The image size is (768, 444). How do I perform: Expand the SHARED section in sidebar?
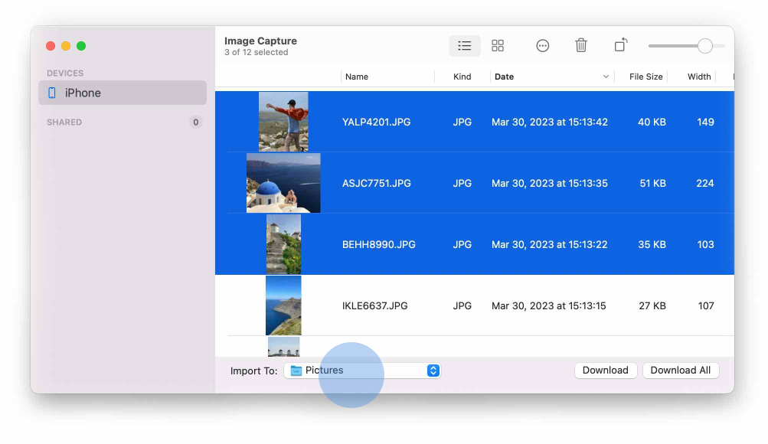point(64,122)
